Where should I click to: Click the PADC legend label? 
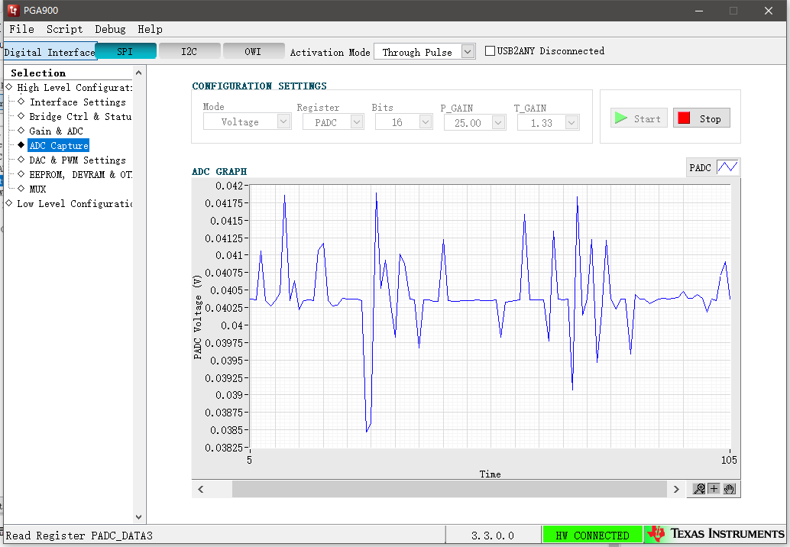(x=700, y=168)
